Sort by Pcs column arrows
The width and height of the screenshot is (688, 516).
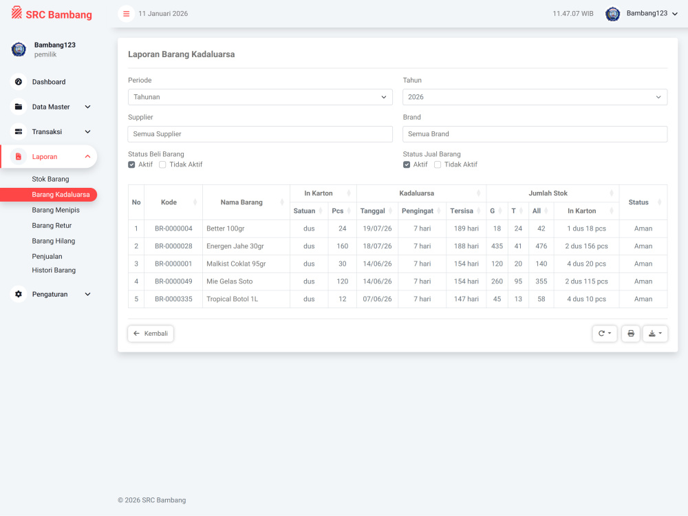pyautogui.click(x=350, y=211)
